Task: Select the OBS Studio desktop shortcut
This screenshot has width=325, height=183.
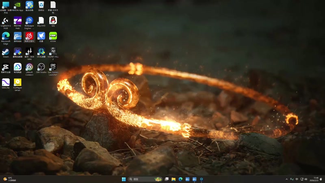Action: [x=41, y=68]
